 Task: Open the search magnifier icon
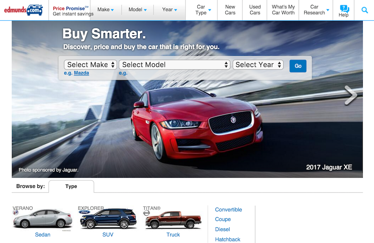[364, 10]
